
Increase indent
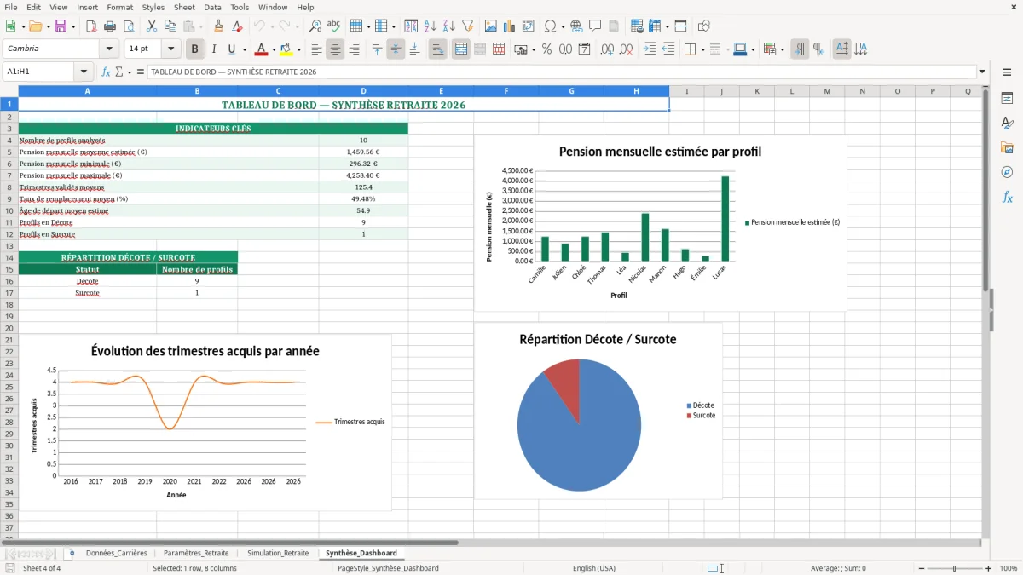pyautogui.click(x=650, y=49)
